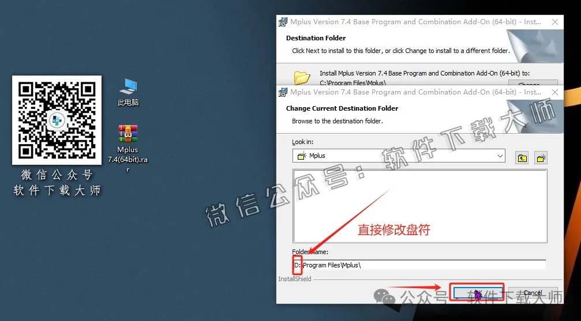Select the Mplus 7.4(64bit).rar archive icon
Image resolution: width=581 pixels, height=321 pixels.
tap(128, 148)
